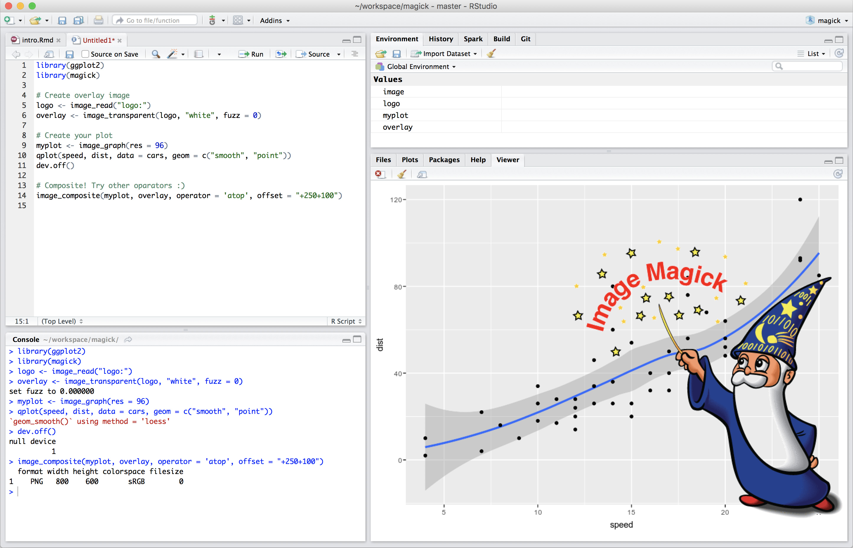Open the Addins menu
Viewport: 853px width, 548px height.
[275, 21]
